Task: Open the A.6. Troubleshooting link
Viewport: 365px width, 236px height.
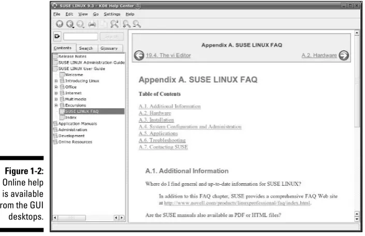Action: (x=162, y=140)
